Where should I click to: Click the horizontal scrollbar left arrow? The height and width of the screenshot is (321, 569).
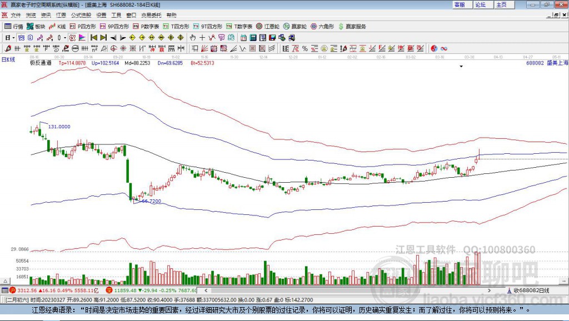(206, 290)
